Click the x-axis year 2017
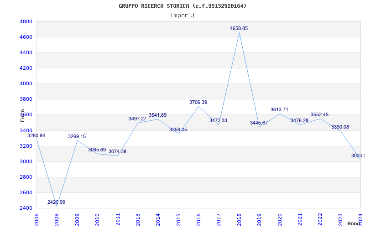 point(219,219)
